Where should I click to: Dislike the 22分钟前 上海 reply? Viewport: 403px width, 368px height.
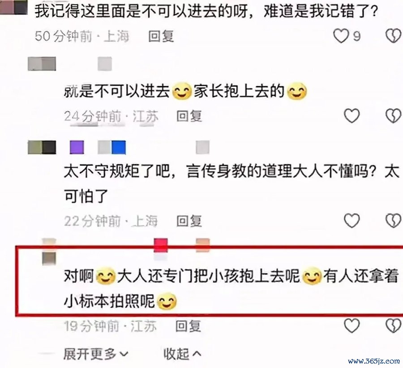pyautogui.click(x=393, y=221)
